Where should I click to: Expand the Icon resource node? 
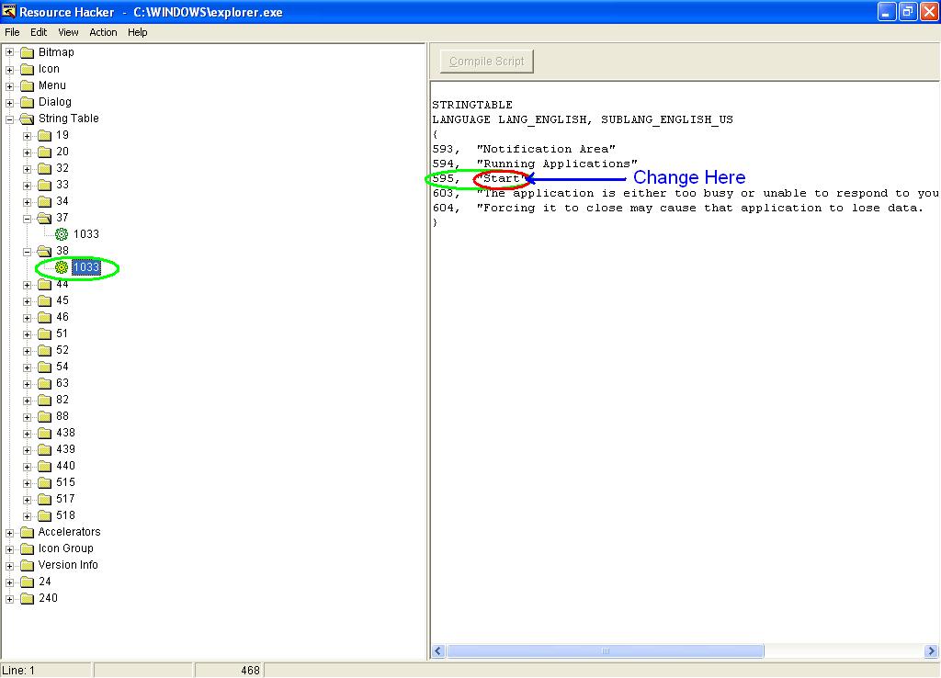pyautogui.click(x=9, y=69)
